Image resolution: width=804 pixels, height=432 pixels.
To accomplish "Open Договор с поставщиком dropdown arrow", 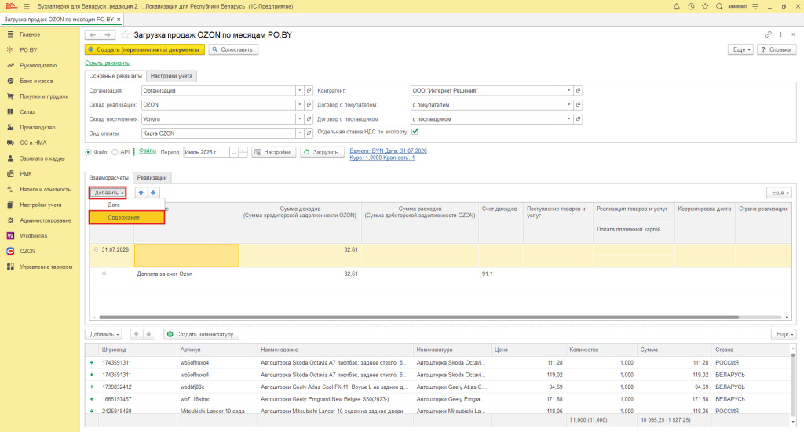I will click(568, 118).
